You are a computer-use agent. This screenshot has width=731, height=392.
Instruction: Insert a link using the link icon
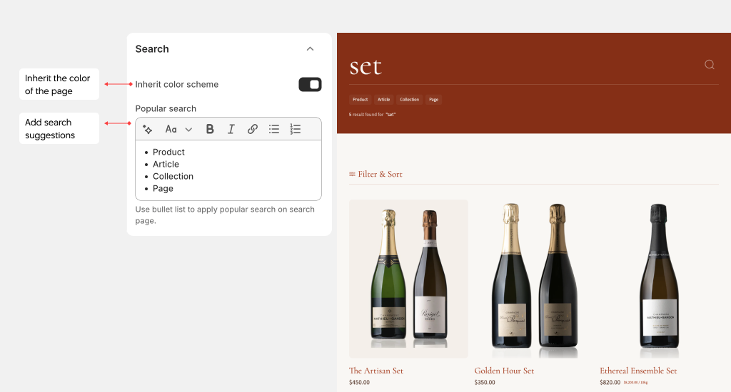point(252,129)
